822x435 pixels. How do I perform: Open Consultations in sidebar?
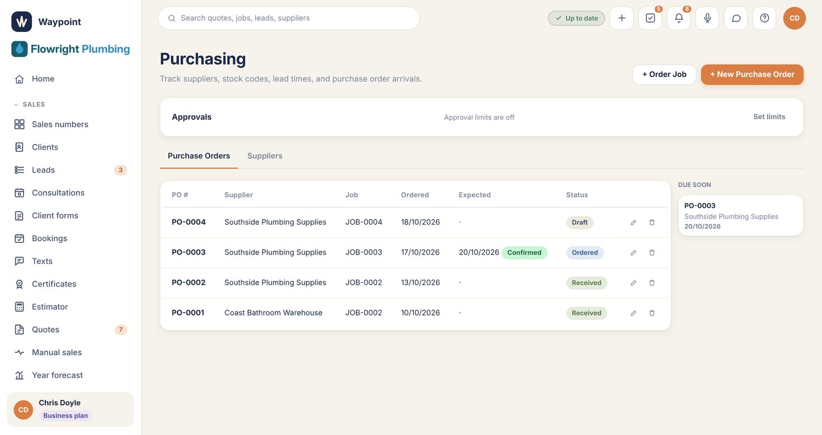pyautogui.click(x=70, y=193)
